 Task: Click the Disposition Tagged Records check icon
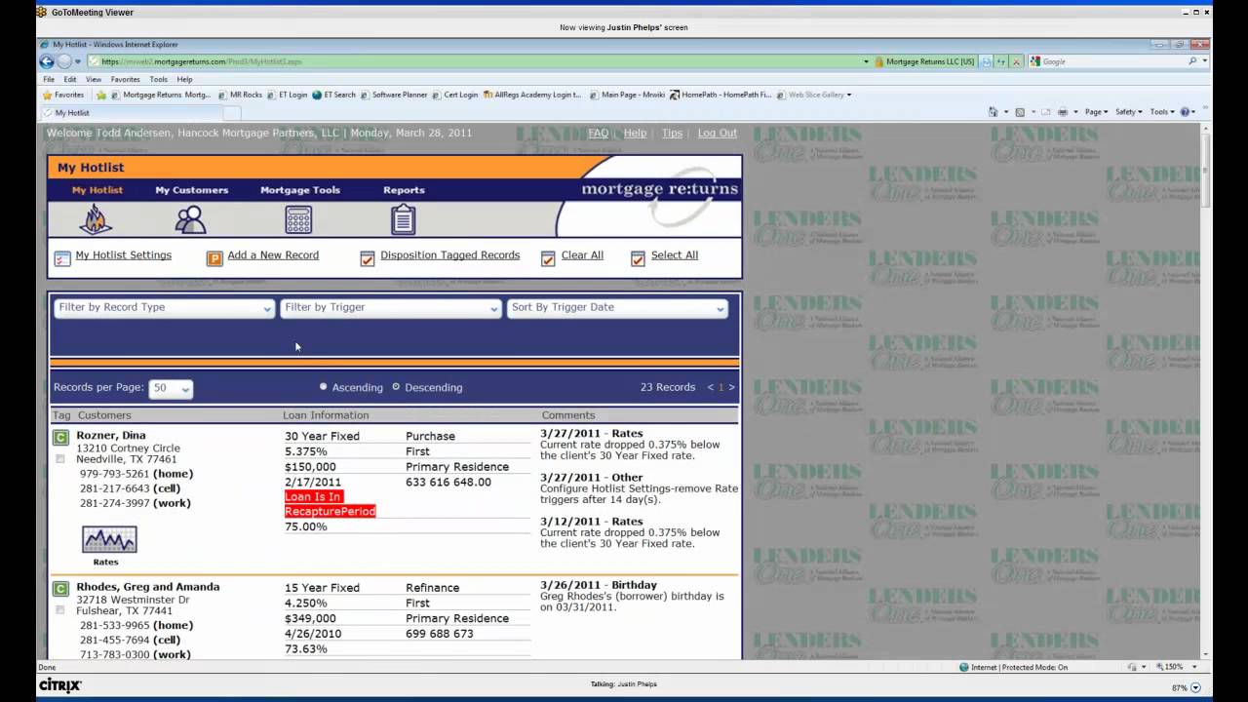click(x=368, y=258)
